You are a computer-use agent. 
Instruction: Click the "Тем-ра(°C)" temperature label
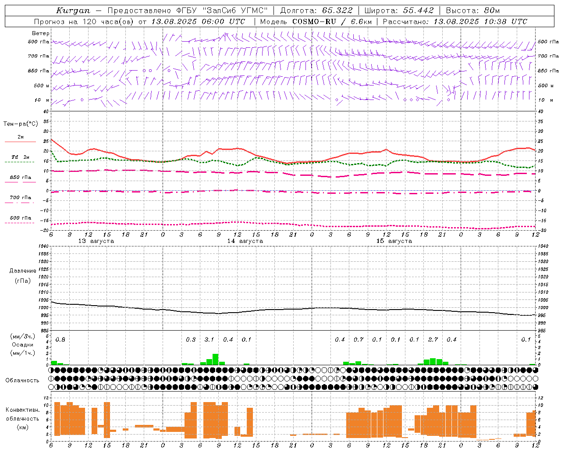[x=21, y=124]
